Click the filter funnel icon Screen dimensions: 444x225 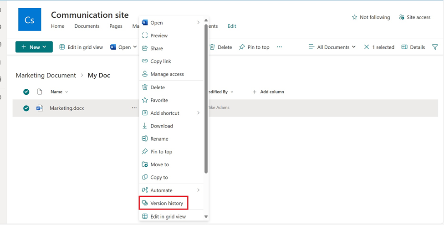coord(435,47)
